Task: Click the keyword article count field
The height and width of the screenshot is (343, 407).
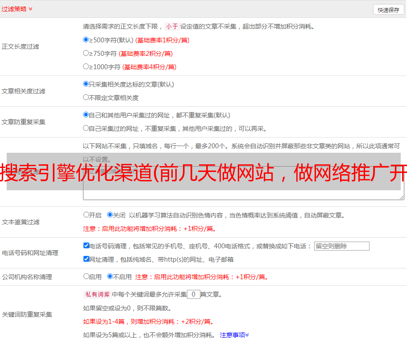Action: coord(194,294)
